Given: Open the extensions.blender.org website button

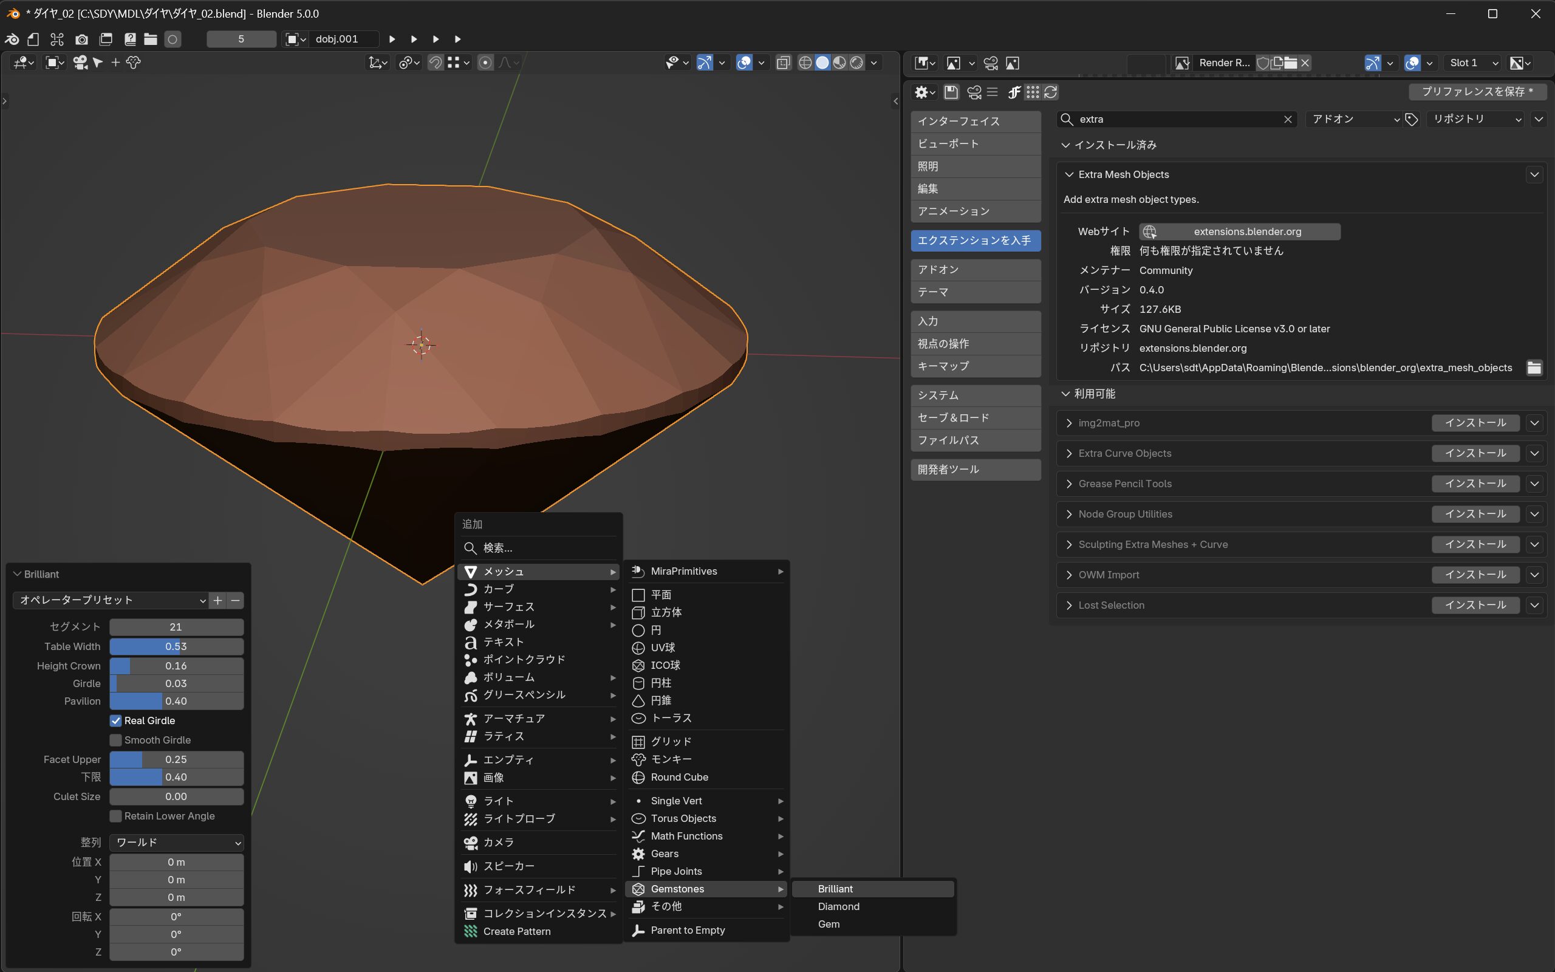Looking at the screenshot, I should click(x=1239, y=231).
